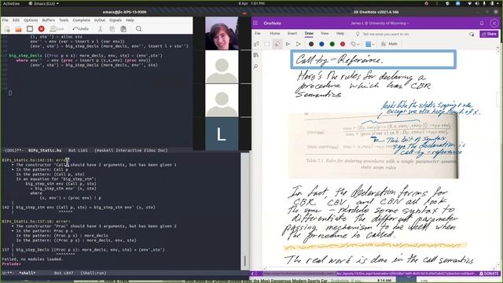Click the OneNote sidebar search icon

click(x=255, y=66)
